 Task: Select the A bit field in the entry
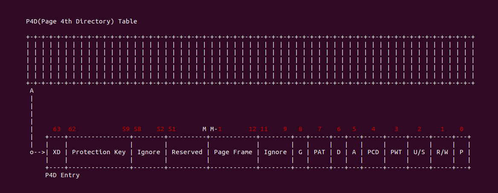(354, 152)
